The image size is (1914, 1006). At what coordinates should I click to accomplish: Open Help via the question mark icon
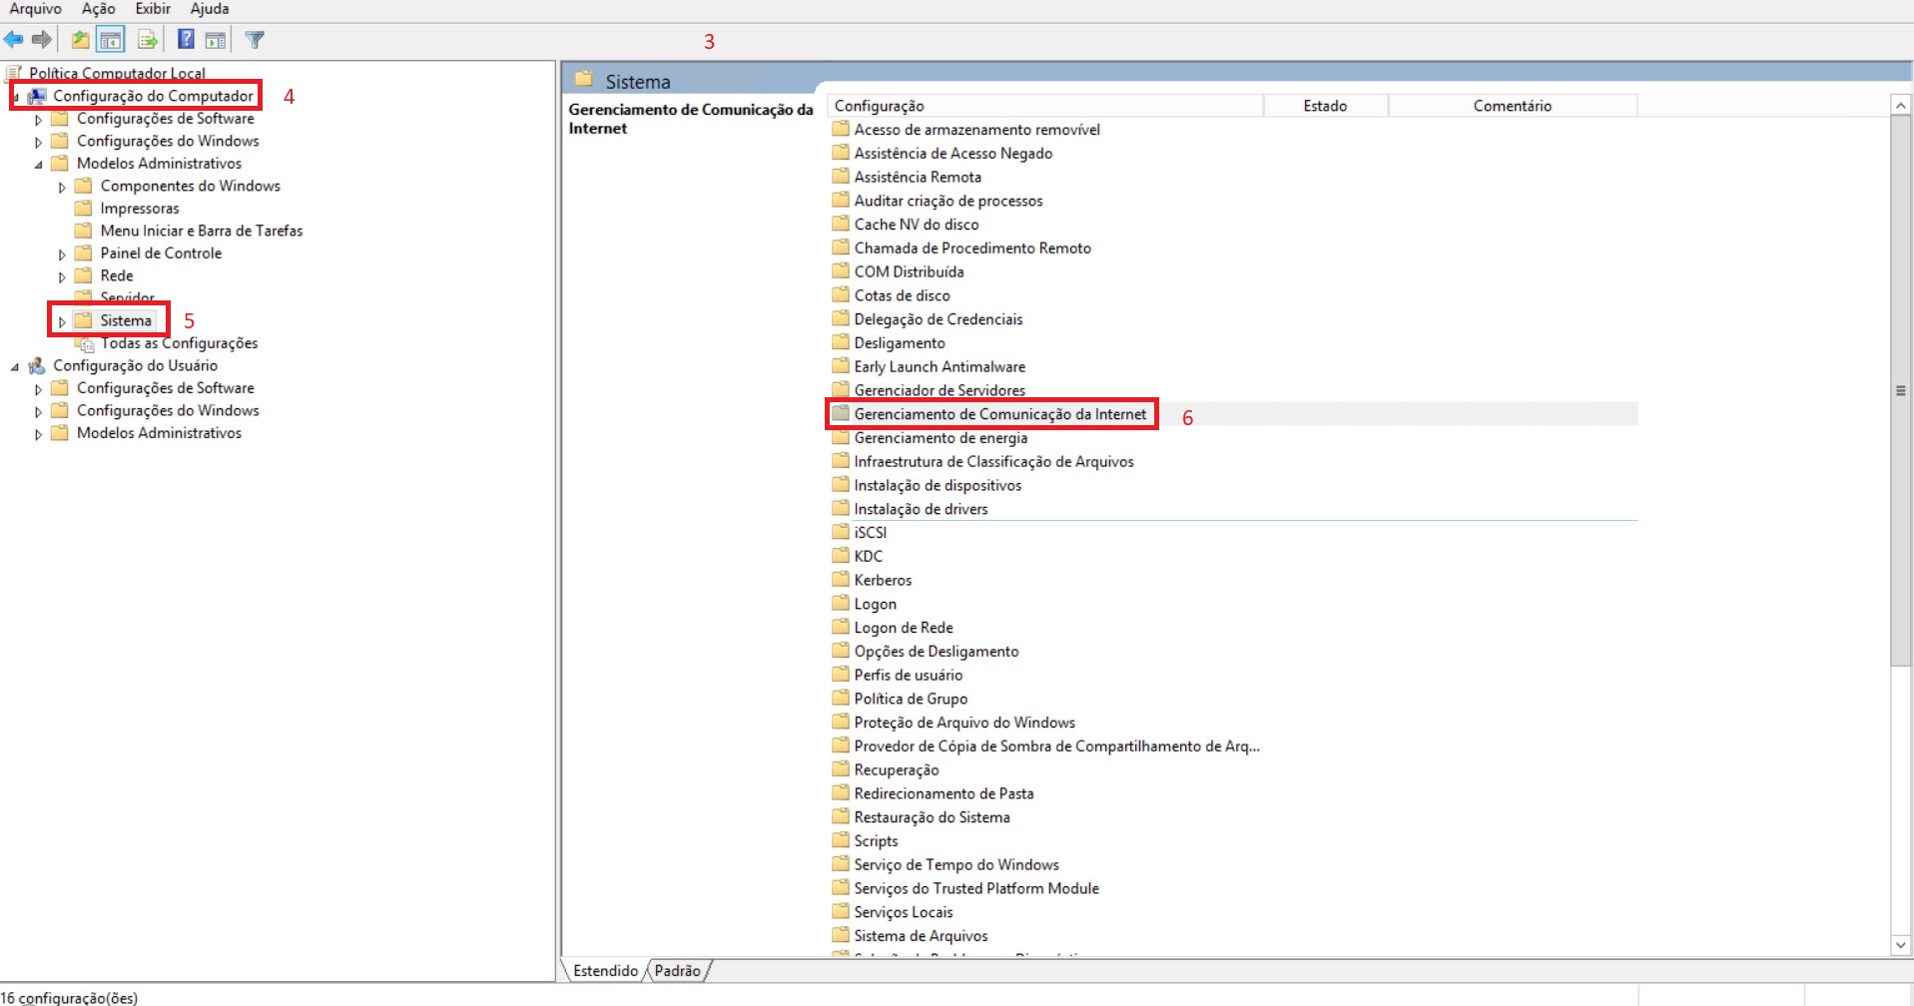coord(186,40)
